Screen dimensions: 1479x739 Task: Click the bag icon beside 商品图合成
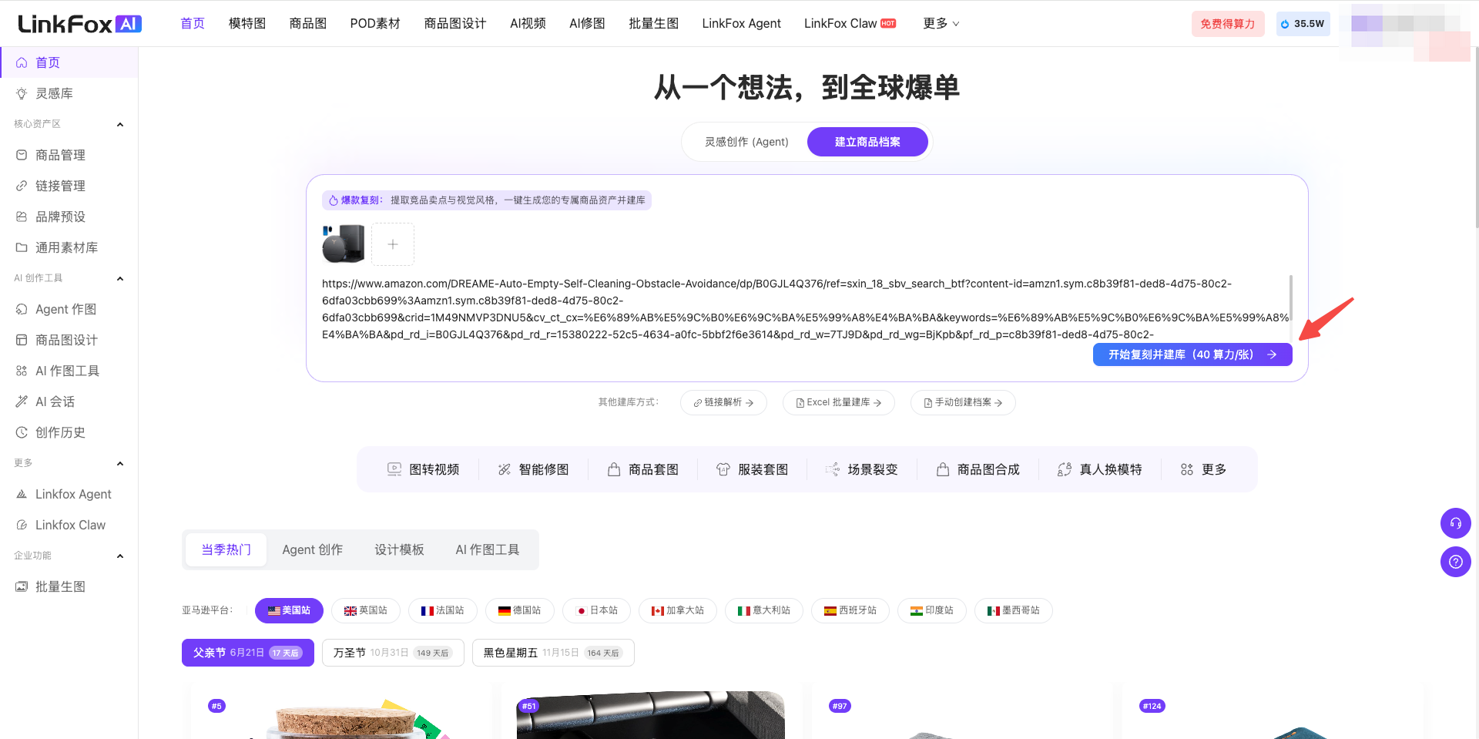tap(943, 469)
